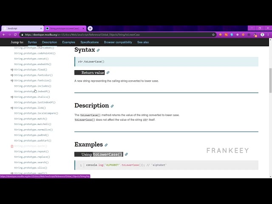The width and height of the screenshot is (272, 204).
Task: Jump to the See also section
Action: tap(143, 42)
